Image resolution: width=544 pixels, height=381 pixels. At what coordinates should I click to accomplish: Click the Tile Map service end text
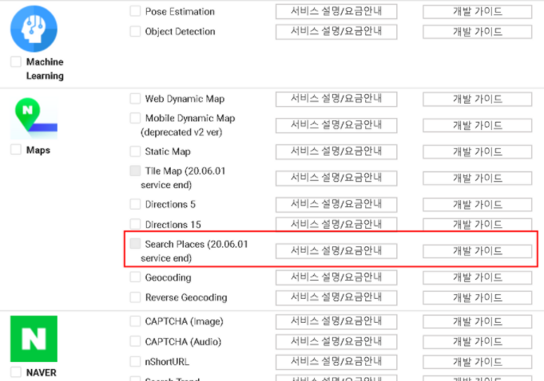[x=183, y=178]
